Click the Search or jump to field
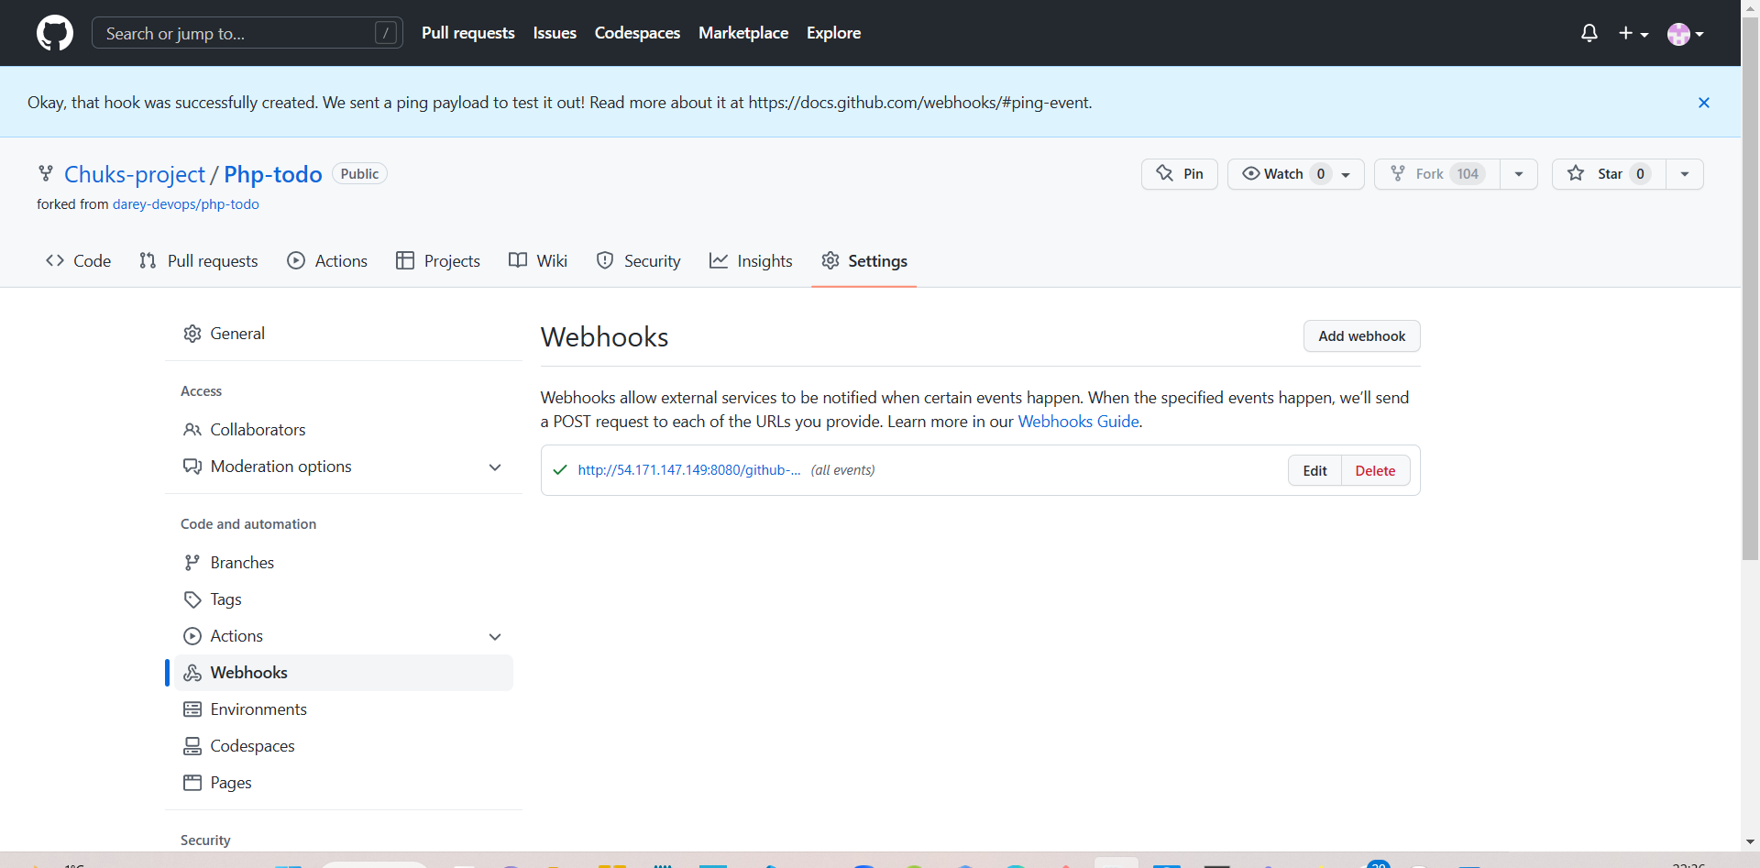This screenshot has width=1760, height=868. pyautogui.click(x=247, y=33)
